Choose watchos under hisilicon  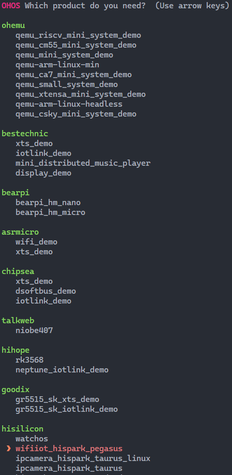point(32,439)
